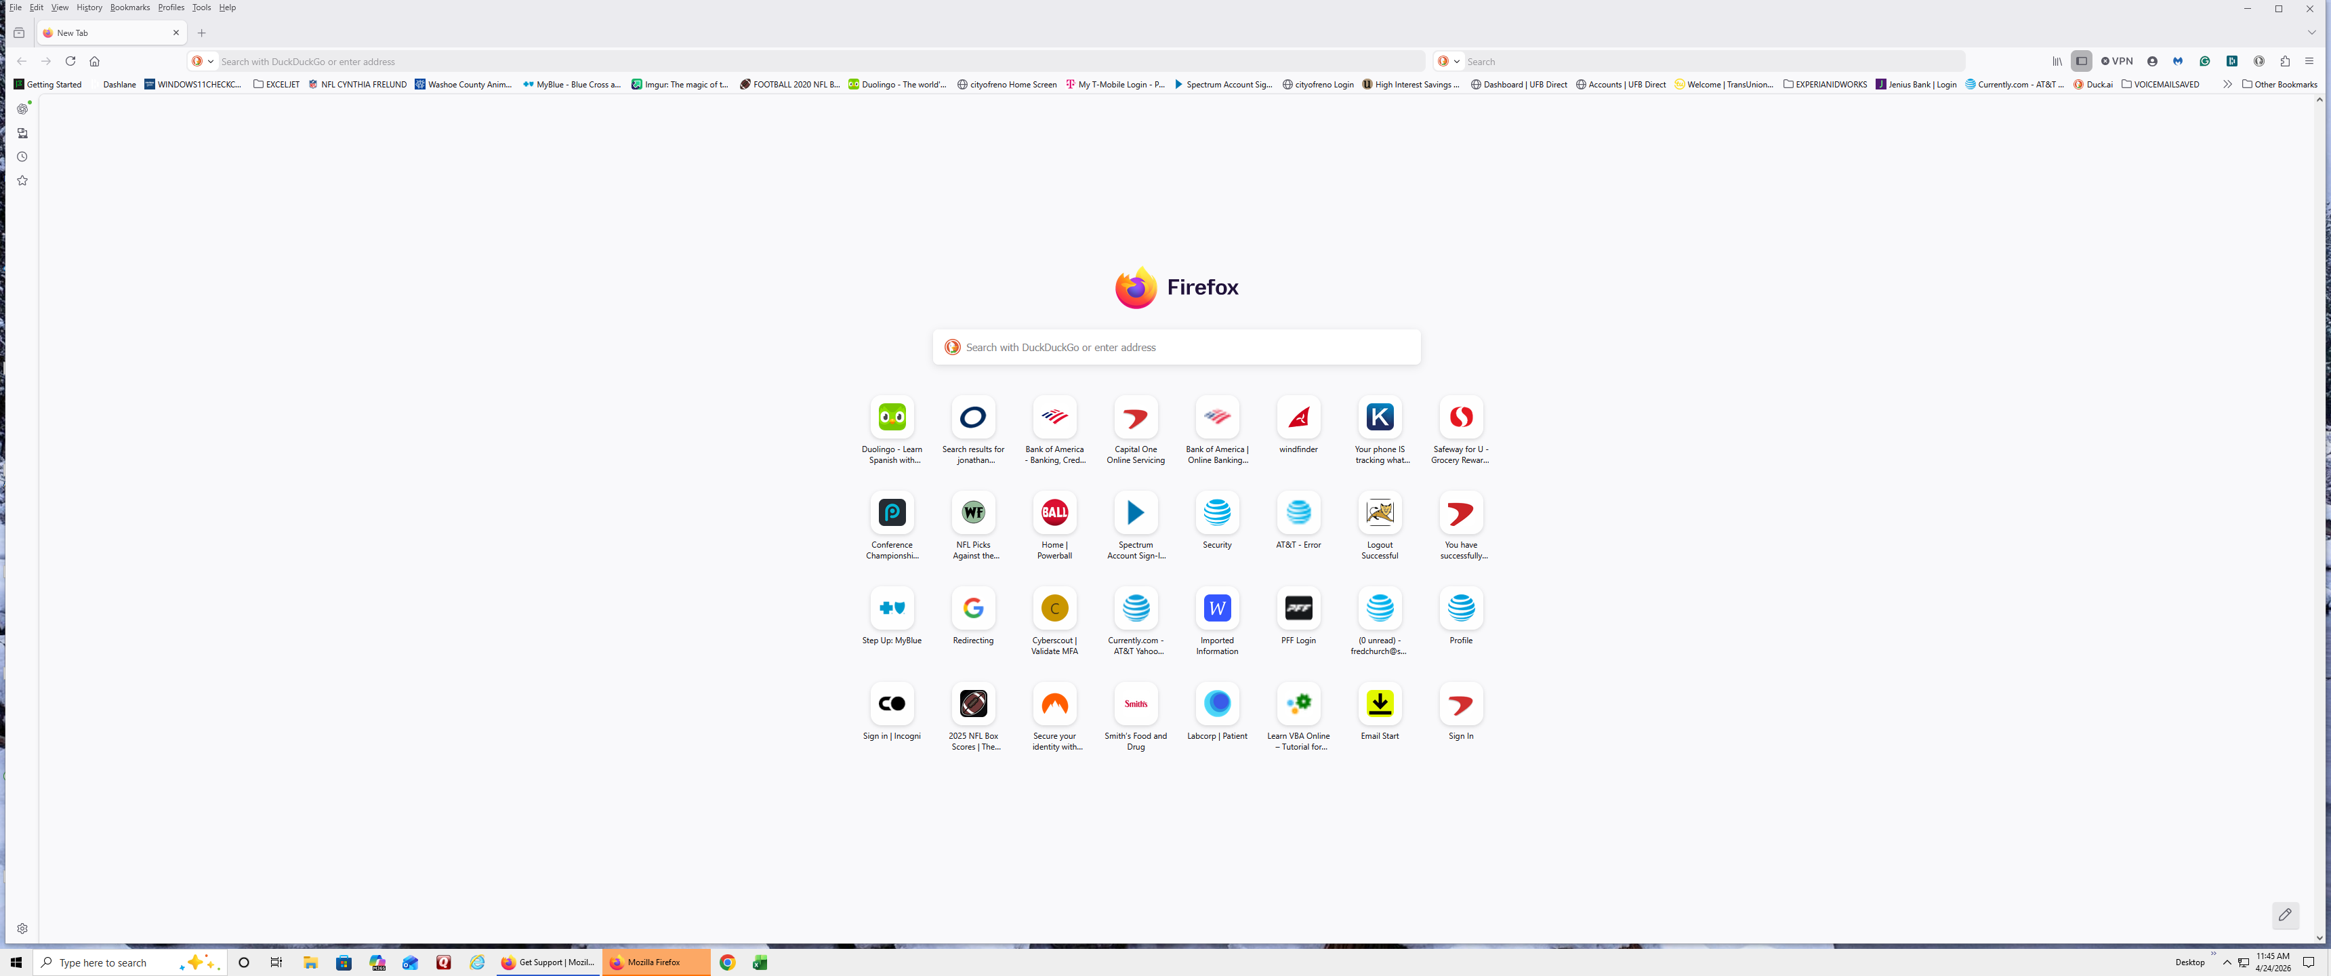Open the Bookmarks star in sidebar

(x=22, y=181)
